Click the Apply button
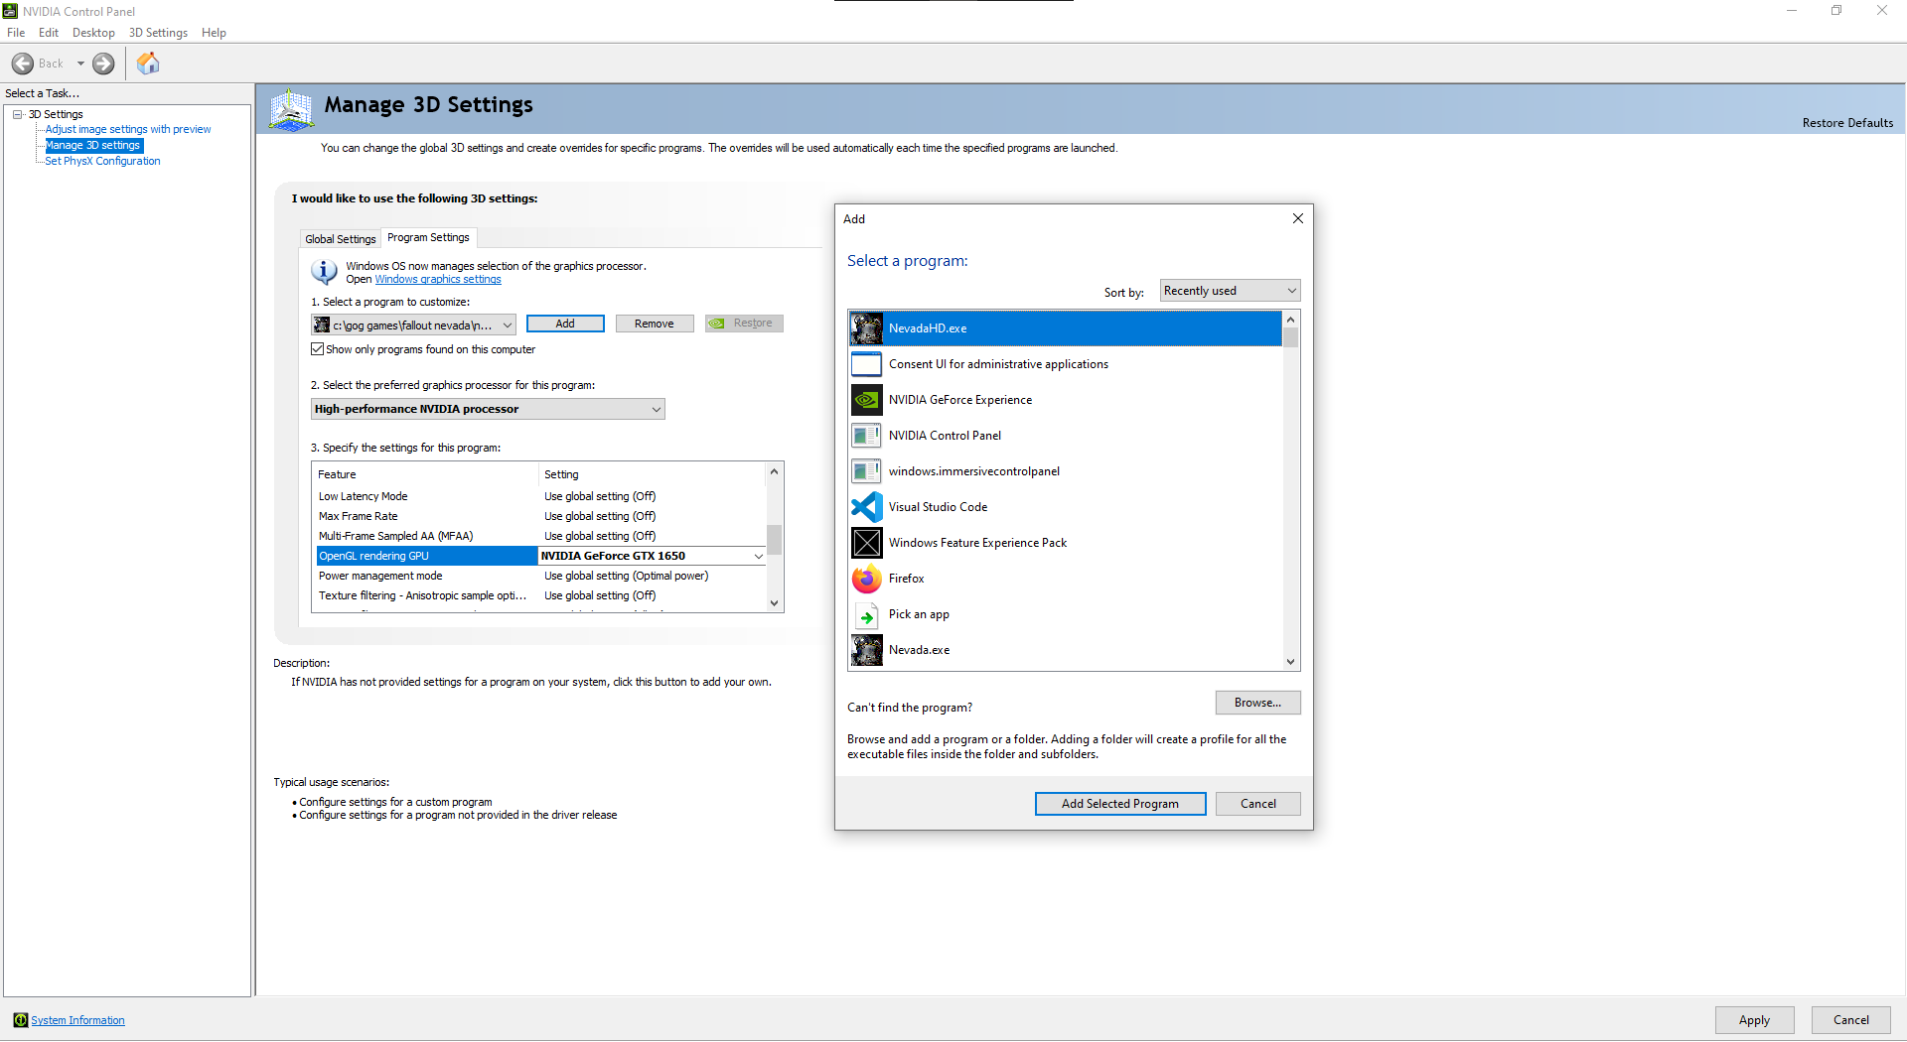1907x1042 pixels. (x=1754, y=1020)
